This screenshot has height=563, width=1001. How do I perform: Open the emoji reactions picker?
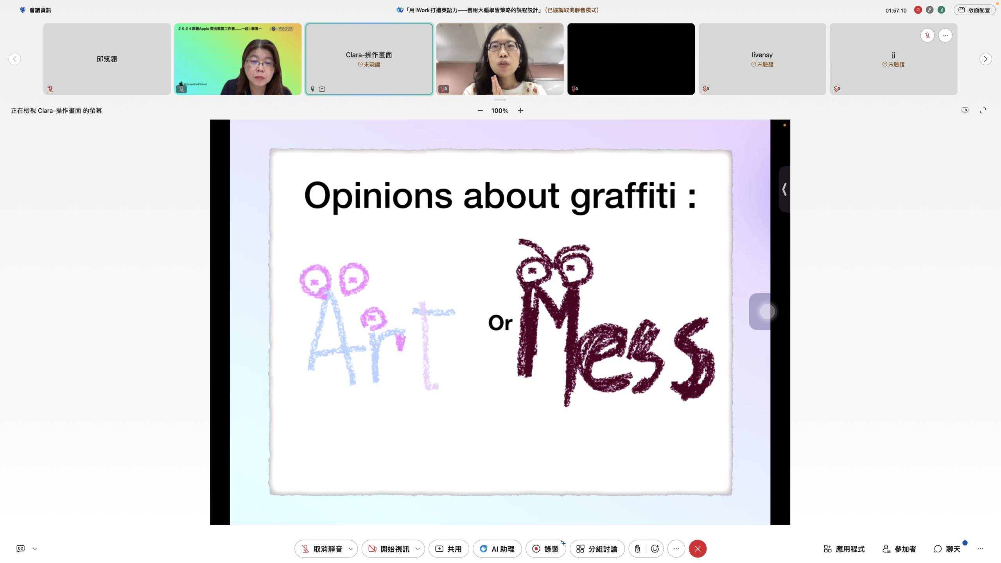click(655, 549)
